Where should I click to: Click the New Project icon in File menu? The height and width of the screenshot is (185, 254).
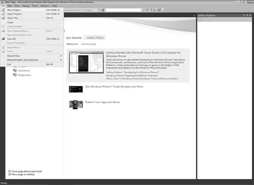click(x=3, y=10)
